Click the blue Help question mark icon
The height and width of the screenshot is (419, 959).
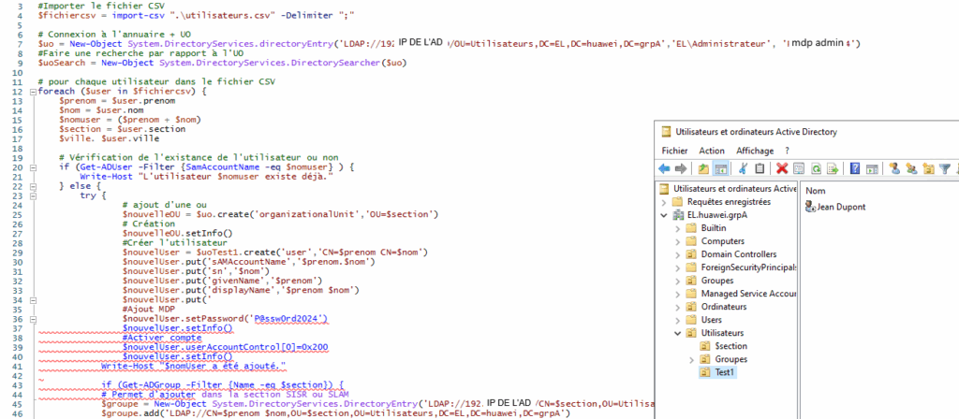855,168
